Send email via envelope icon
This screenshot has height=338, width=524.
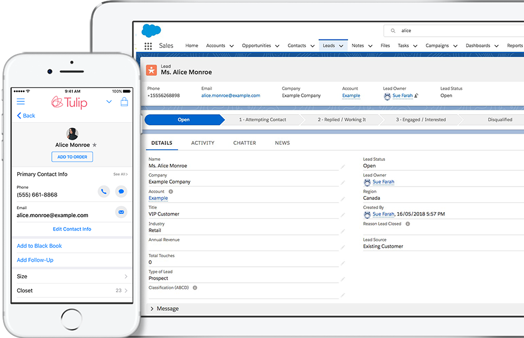coord(121,212)
